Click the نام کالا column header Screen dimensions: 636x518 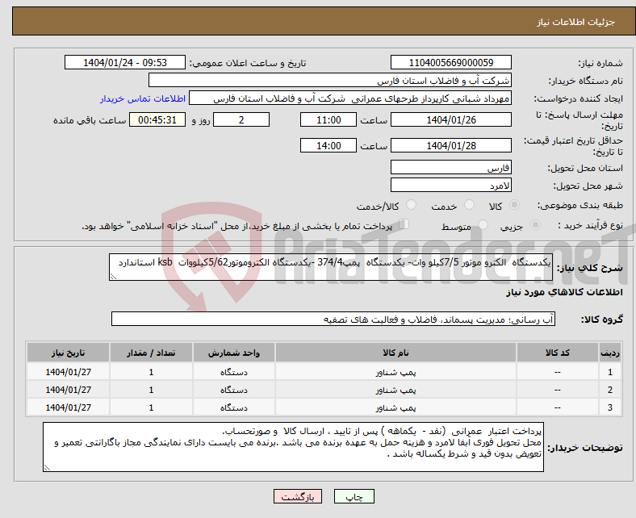click(x=395, y=353)
